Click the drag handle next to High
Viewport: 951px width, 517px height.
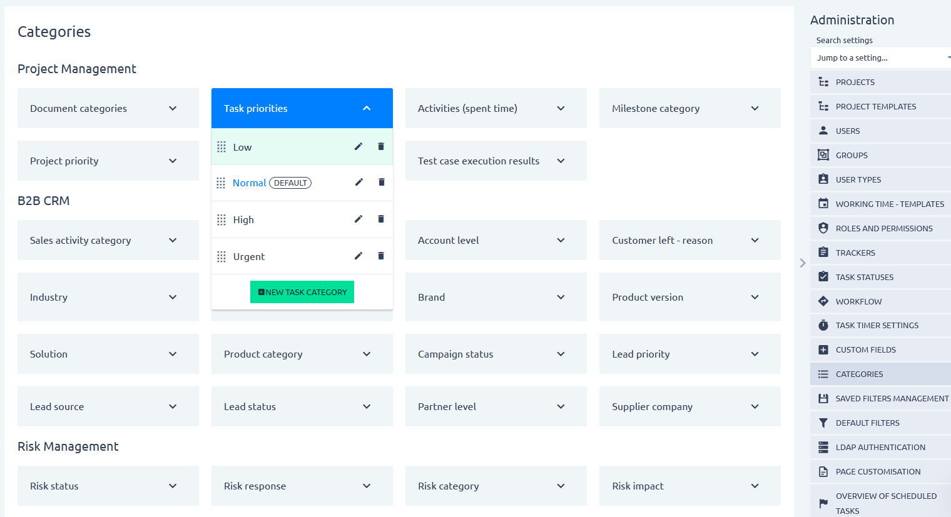click(x=221, y=220)
